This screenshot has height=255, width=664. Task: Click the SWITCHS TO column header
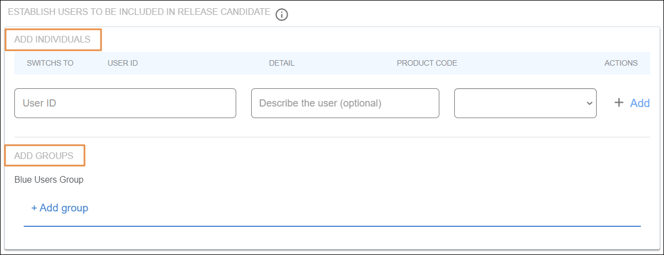pos(50,63)
